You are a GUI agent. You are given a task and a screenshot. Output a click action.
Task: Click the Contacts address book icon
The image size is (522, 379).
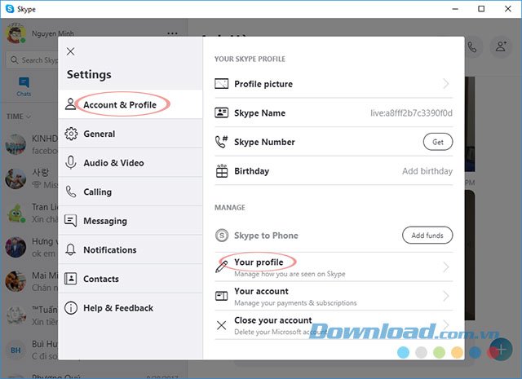pyautogui.click(x=71, y=279)
